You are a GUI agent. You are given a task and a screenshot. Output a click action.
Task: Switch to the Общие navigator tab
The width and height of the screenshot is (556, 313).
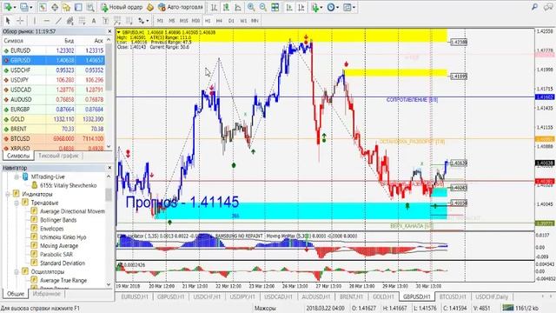(16, 294)
